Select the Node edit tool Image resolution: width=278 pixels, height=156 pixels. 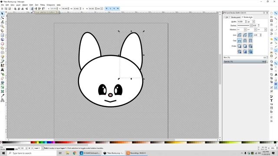[2, 18]
